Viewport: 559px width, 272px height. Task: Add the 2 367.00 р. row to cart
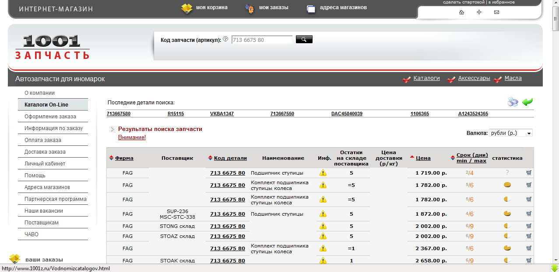click(529, 248)
